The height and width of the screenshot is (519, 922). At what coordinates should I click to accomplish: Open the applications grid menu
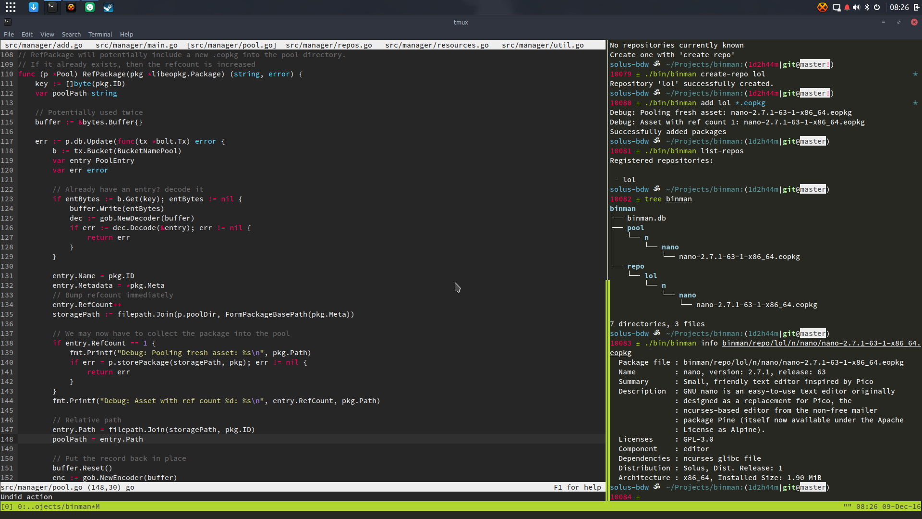click(x=11, y=7)
